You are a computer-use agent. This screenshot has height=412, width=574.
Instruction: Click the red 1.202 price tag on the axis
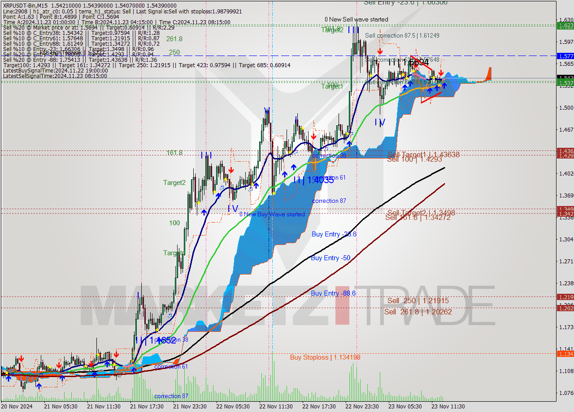click(x=565, y=308)
